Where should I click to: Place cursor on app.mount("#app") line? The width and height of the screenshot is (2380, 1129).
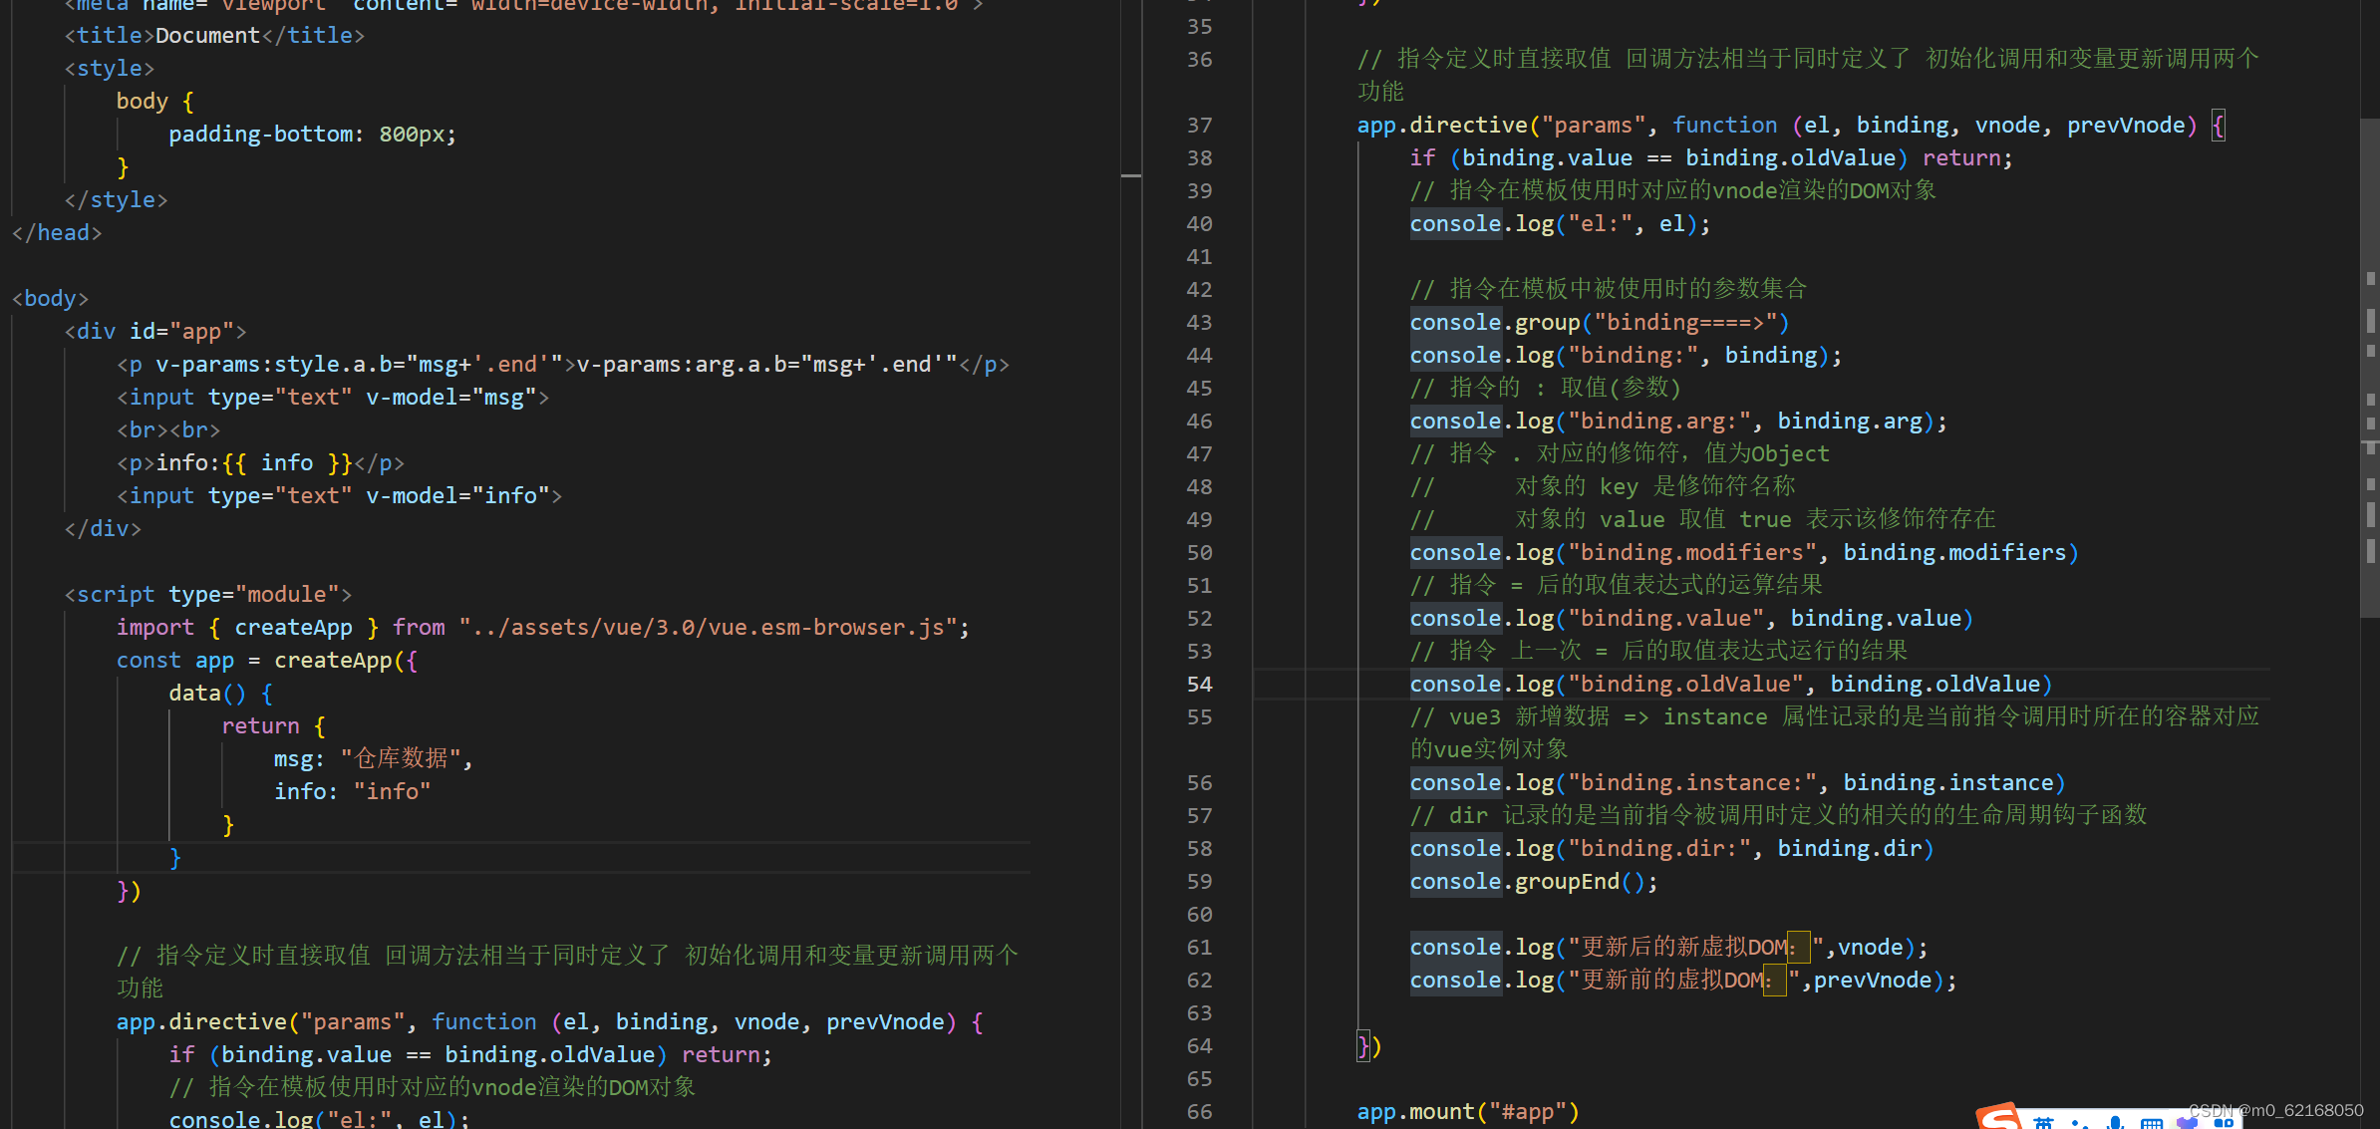[x=1467, y=1112]
